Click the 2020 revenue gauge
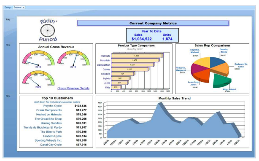The height and width of the screenshot is (161, 259). coord(38,79)
